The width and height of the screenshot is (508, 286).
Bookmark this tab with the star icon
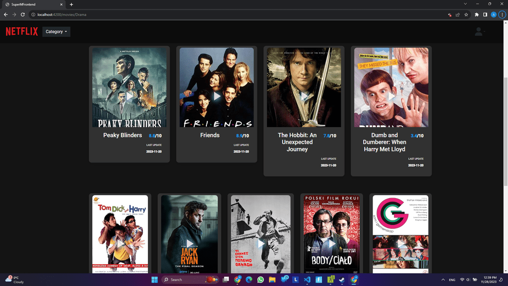click(x=466, y=14)
